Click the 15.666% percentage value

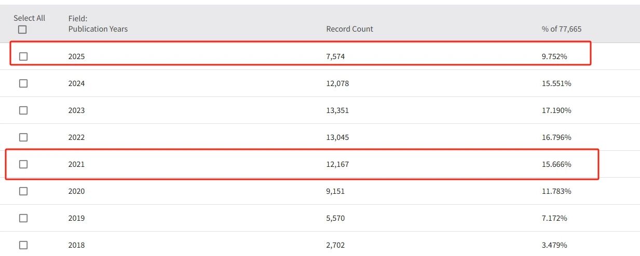(556, 164)
